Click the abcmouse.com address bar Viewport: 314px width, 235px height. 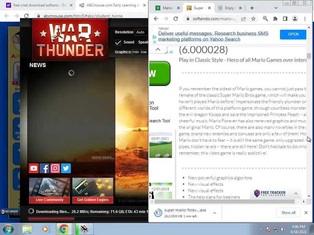point(83,16)
